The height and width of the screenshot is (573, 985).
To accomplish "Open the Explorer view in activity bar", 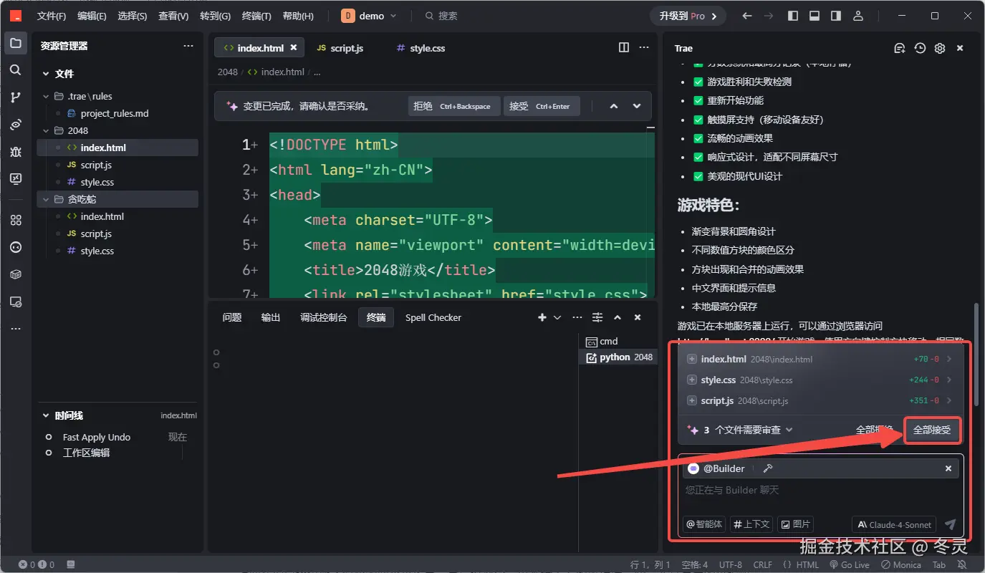I will 16,44.
